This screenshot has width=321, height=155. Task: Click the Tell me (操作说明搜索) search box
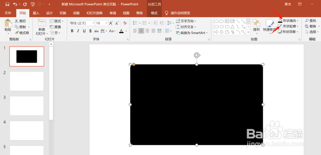(178, 13)
